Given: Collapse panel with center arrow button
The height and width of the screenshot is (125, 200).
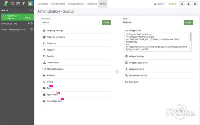Looking at the screenshot, I should pos(117,72).
